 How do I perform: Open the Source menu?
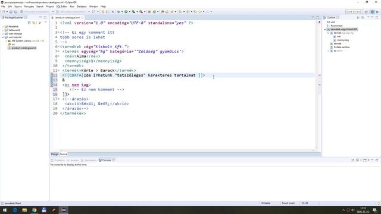(x=18, y=7)
